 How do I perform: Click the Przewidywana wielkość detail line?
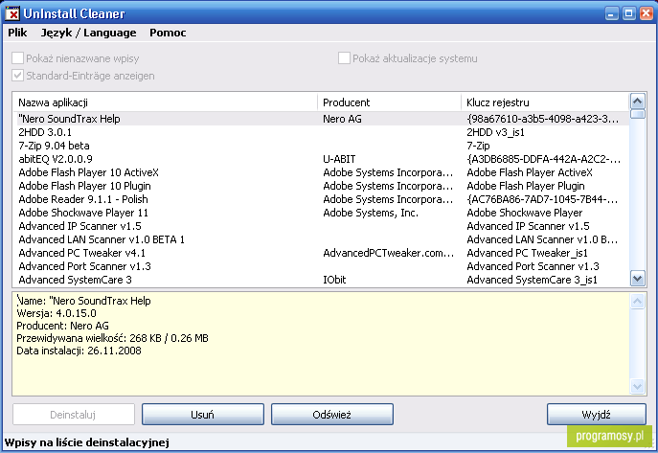point(112,338)
